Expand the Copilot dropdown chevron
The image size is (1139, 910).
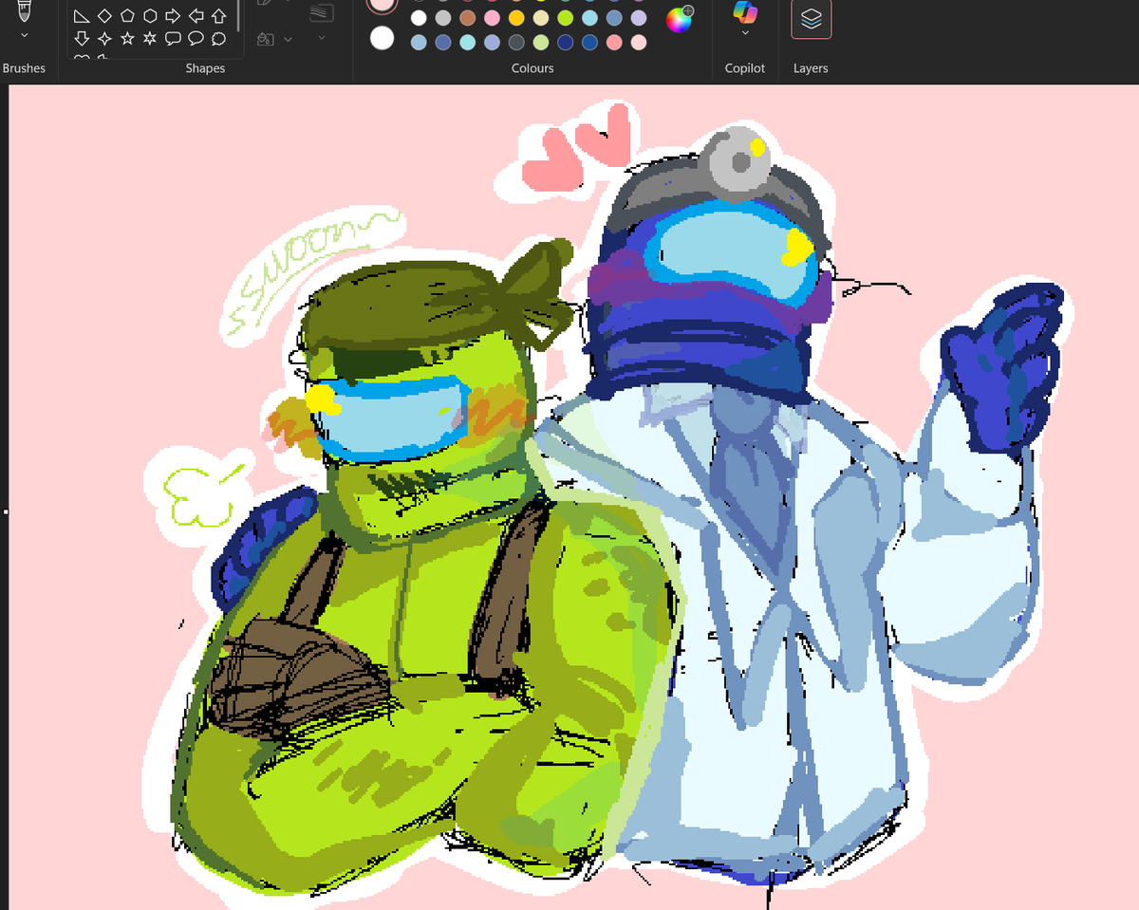pos(745,33)
